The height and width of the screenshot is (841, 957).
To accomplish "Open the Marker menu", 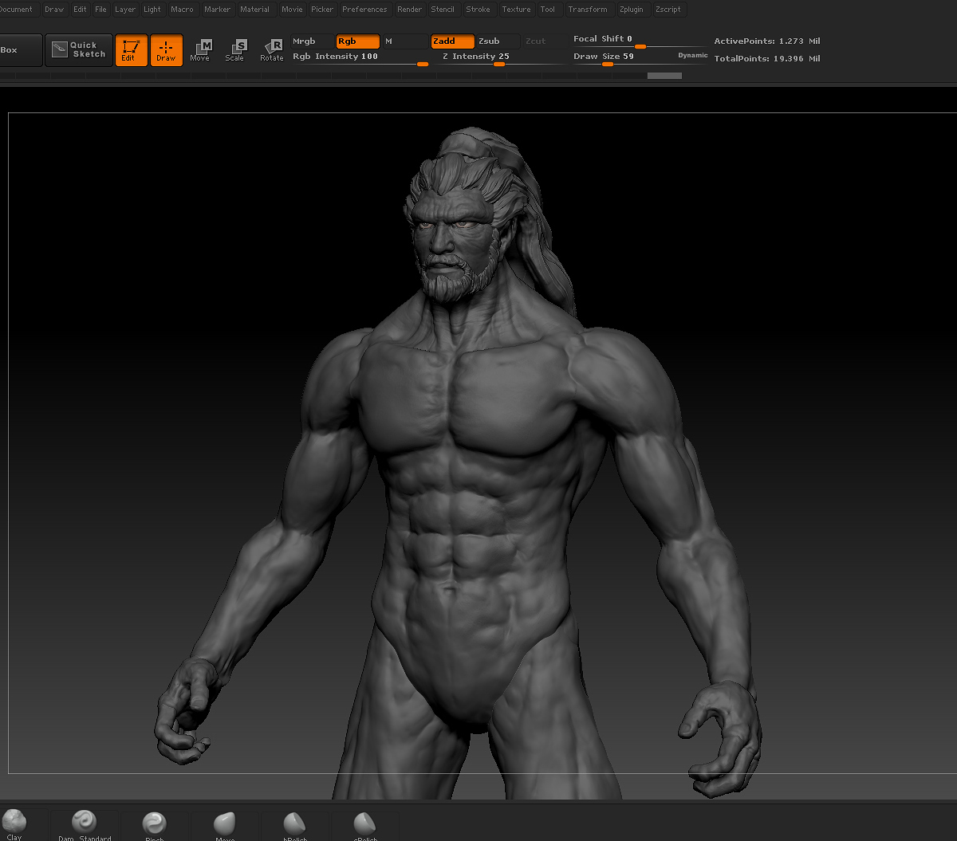I will click(x=217, y=10).
